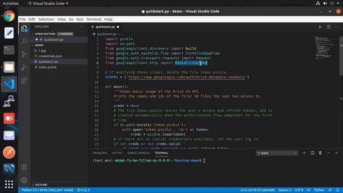Change end of line sequence LF
The height and width of the screenshot is (193, 343).
[309, 190]
